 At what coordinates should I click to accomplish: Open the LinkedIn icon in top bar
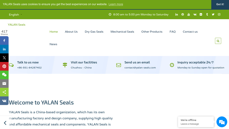[x=176, y=15]
